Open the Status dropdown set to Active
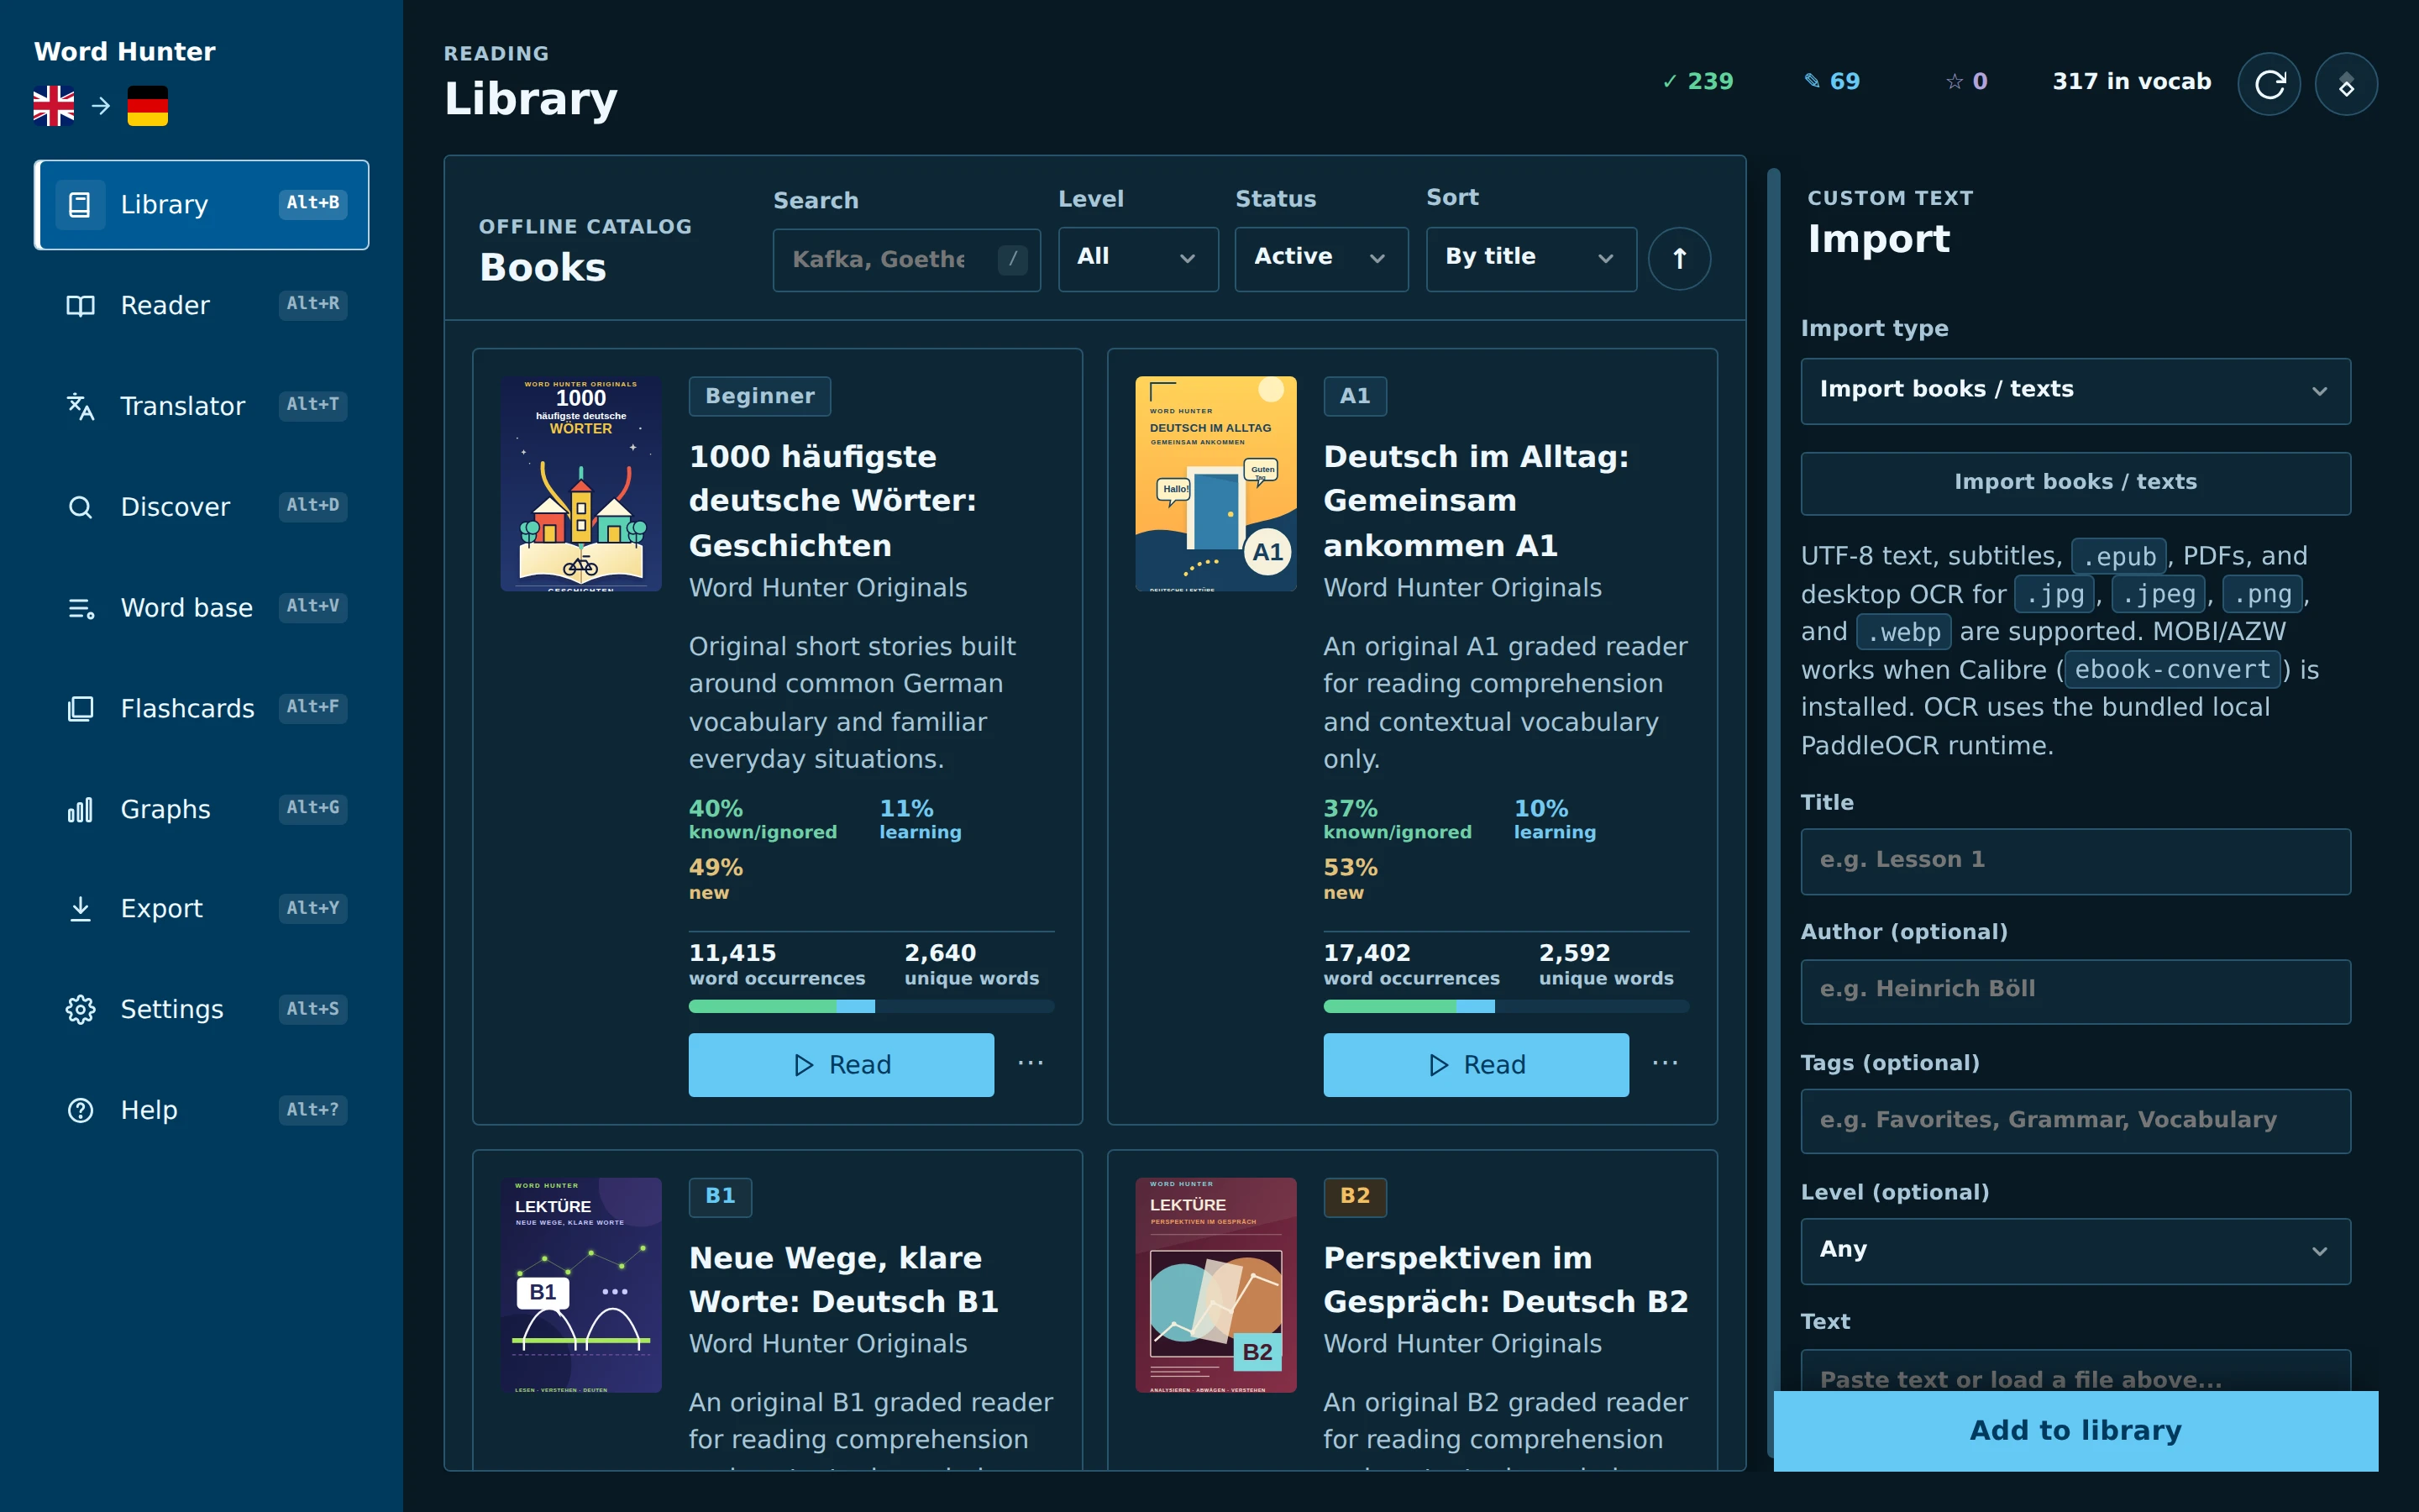This screenshot has height=1512, width=2419. click(1320, 259)
